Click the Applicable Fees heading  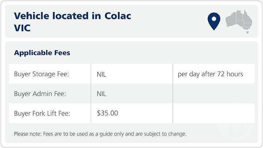click(x=42, y=53)
